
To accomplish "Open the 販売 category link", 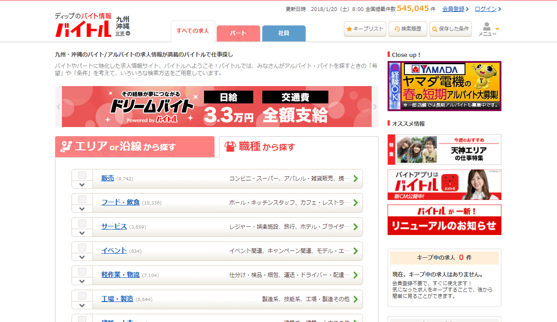I will [x=107, y=178].
